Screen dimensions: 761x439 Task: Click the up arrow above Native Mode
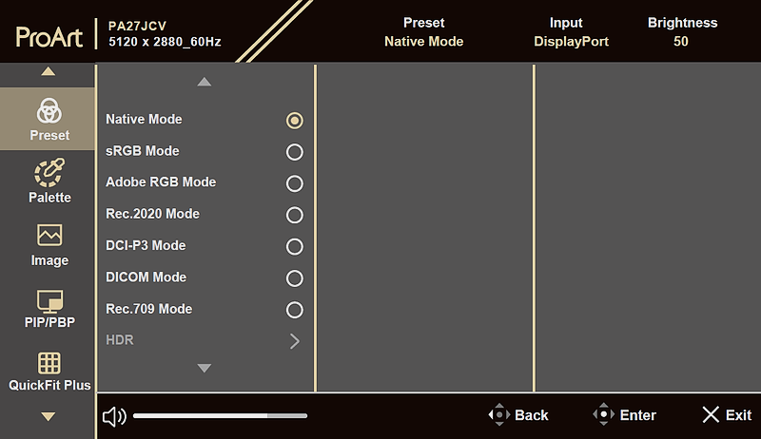(205, 82)
